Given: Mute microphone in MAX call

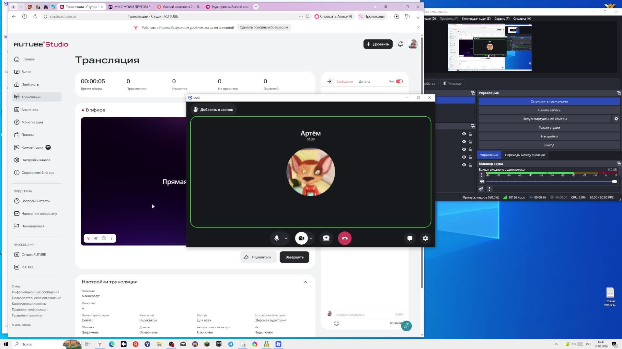Looking at the screenshot, I should [x=277, y=238].
